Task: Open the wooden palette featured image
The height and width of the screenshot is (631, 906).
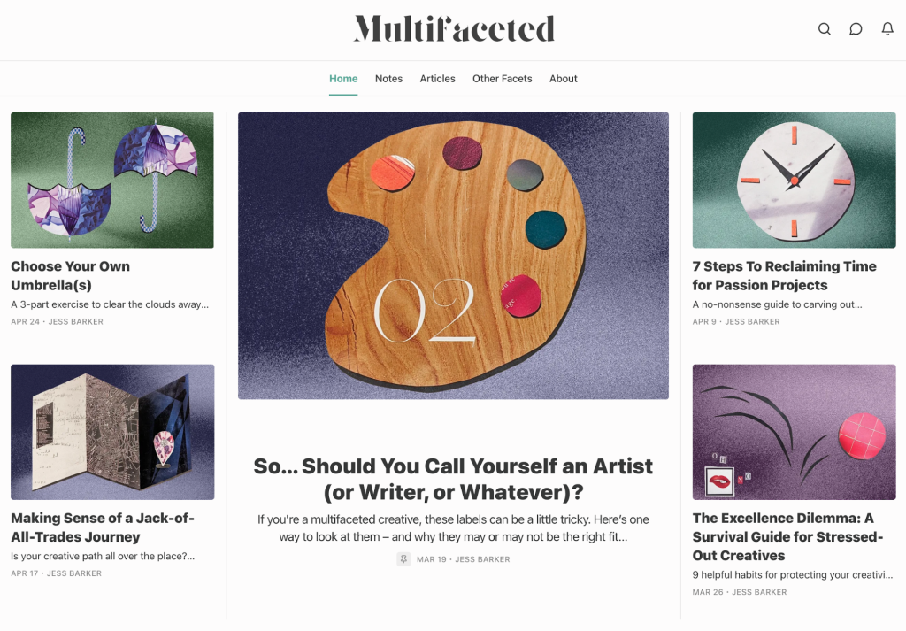Action: click(453, 255)
